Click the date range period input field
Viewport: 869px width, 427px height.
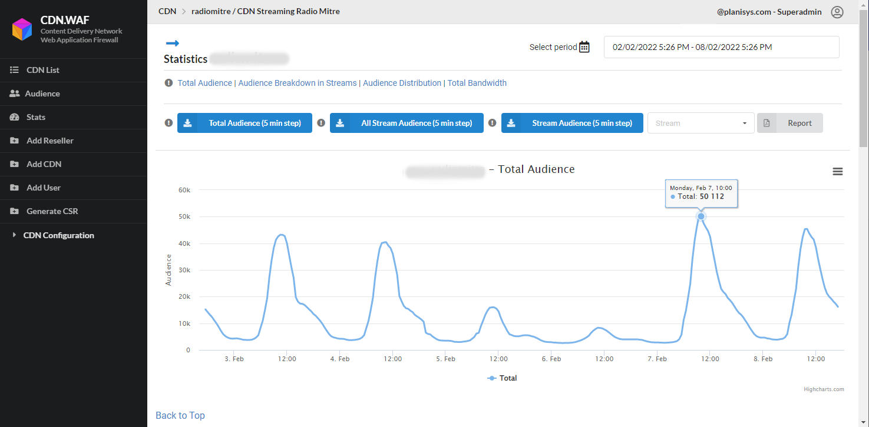(722, 47)
